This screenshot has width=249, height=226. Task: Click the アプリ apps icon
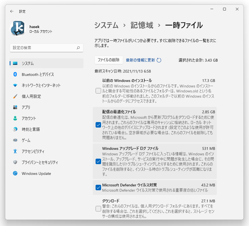pyautogui.click(x=15, y=107)
